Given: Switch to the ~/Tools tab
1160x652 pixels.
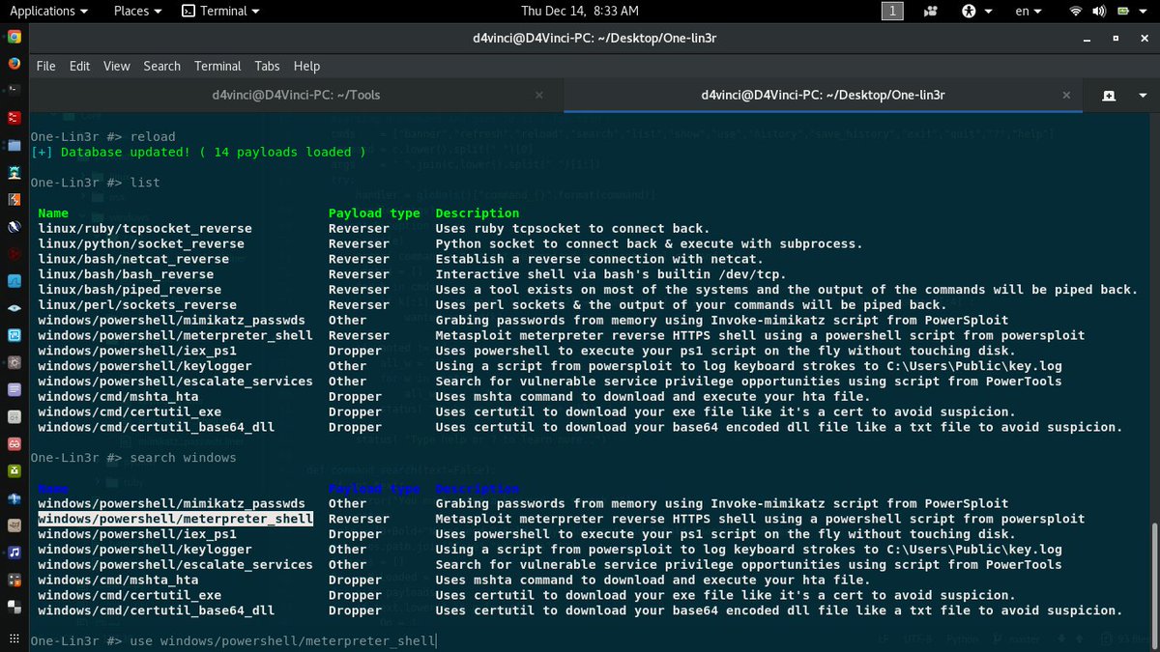Looking at the screenshot, I should pyautogui.click(x=296, y=96).
